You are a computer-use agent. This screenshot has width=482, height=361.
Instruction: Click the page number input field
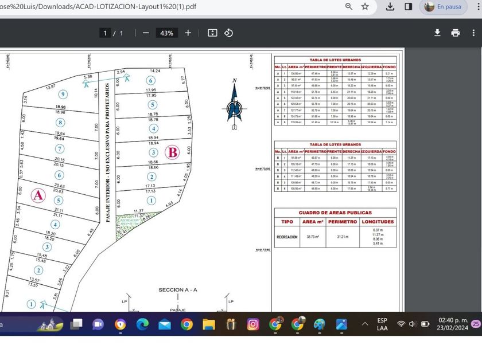click(x=105, y=33)
